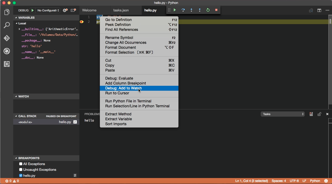Viewport: 332px width, 184px height.
Task: Close the bottom panel
Action: (x=327, y=114)
